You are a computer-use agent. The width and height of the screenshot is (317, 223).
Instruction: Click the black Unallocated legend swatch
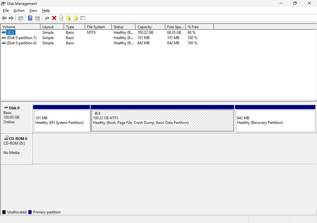(4, 212)
